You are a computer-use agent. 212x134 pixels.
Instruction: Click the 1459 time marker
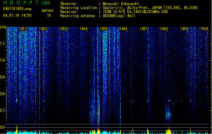pyautogui.click(x=184, y=29)
